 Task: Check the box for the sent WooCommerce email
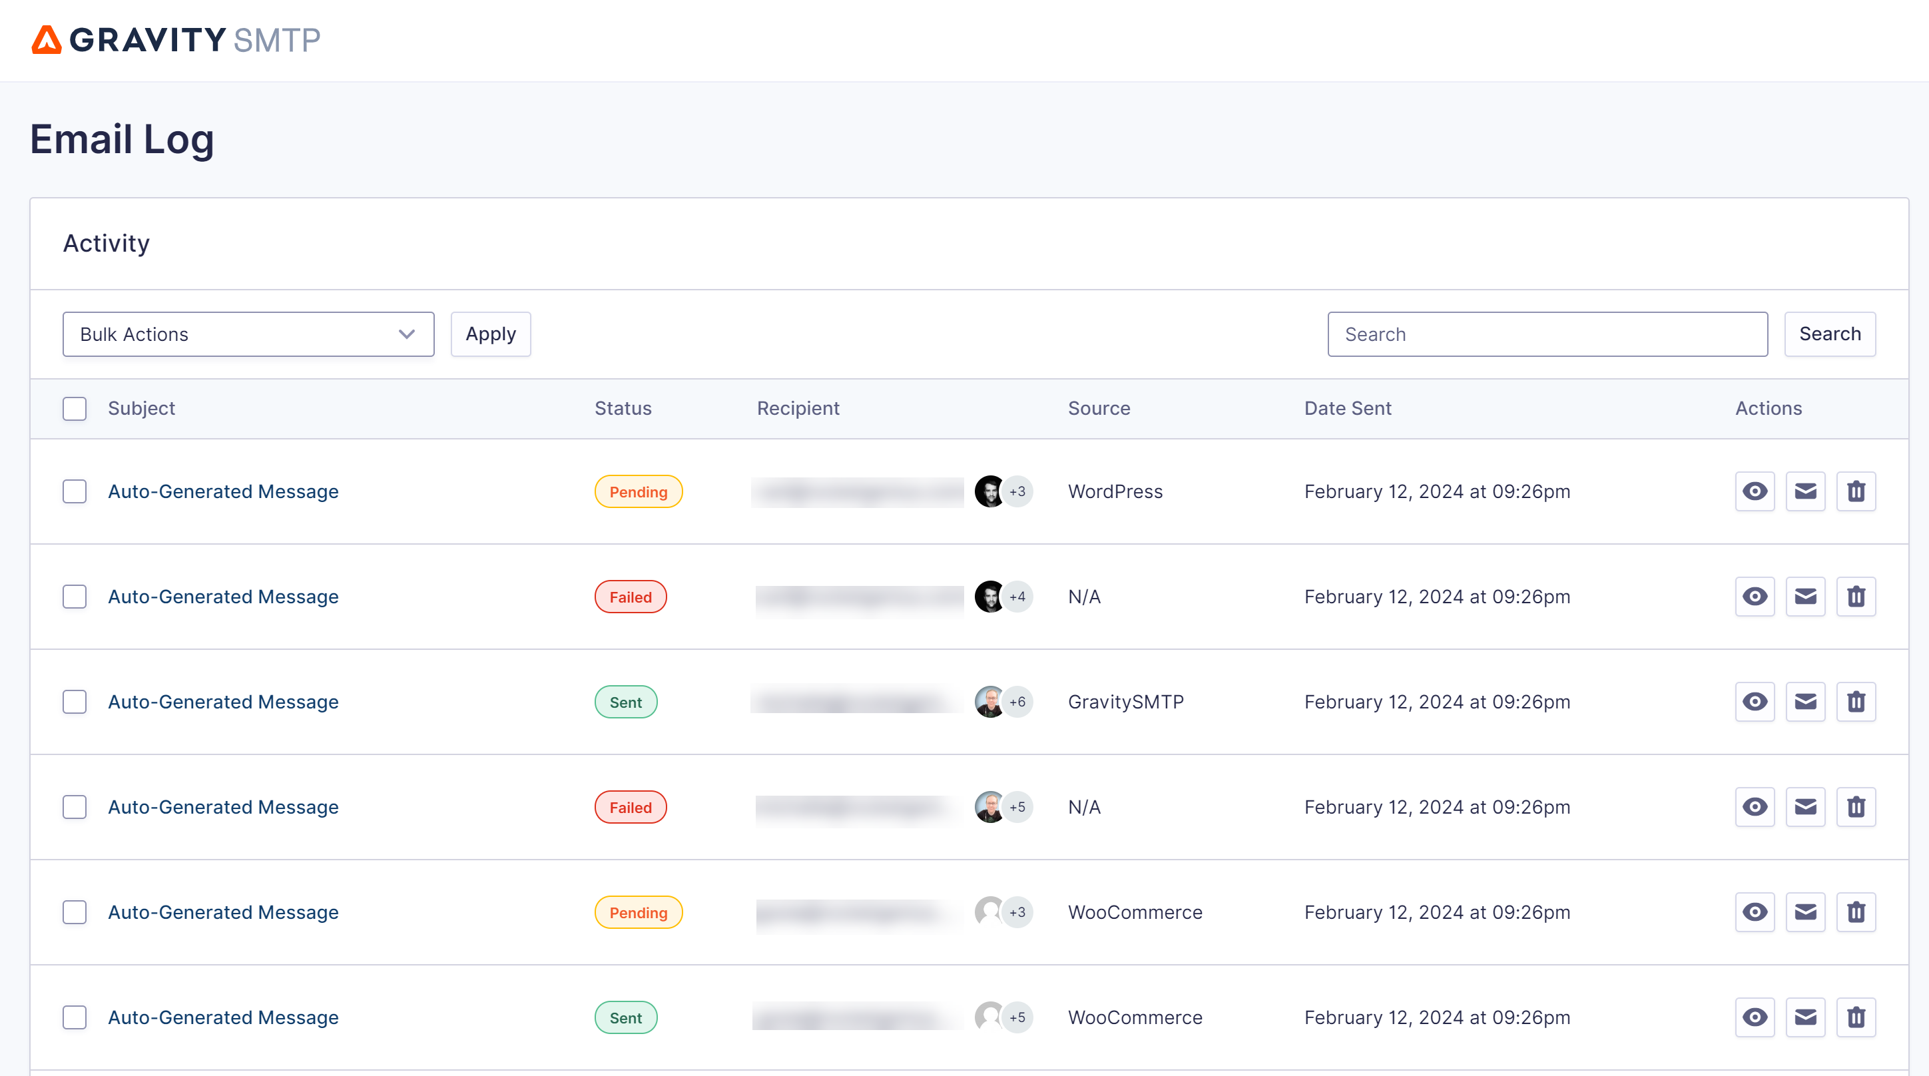74,1017
